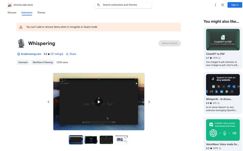This screenshot has width=243, height=151.
Task: Click the chrome web store title text
Action: point(23,5)
